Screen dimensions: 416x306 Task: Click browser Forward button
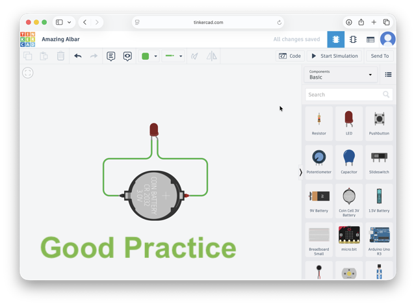(x=97, y=22)
